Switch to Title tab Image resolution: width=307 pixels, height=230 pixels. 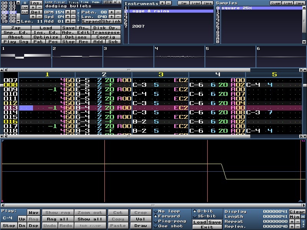tap(73, 2)
